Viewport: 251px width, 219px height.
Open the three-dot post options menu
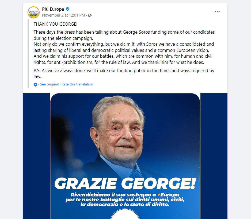click(217, 12)
